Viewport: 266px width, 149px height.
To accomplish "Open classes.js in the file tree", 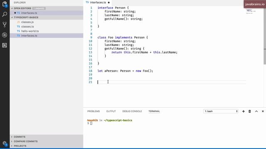I will (27, 22).
